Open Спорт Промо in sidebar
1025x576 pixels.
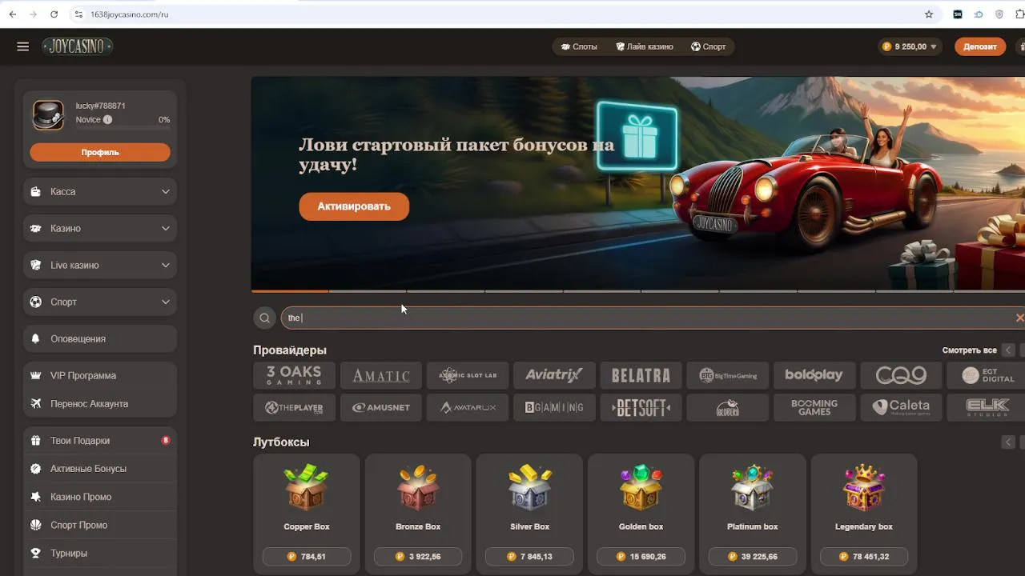[x=100, y=526]
